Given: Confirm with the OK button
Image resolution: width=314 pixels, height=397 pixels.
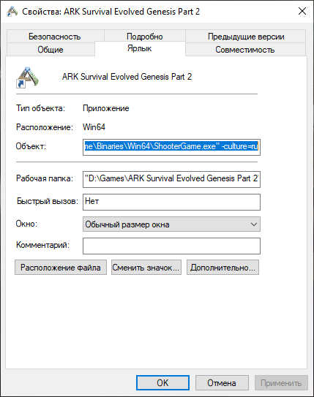Looking at the screenshot, I should point(162,382).
